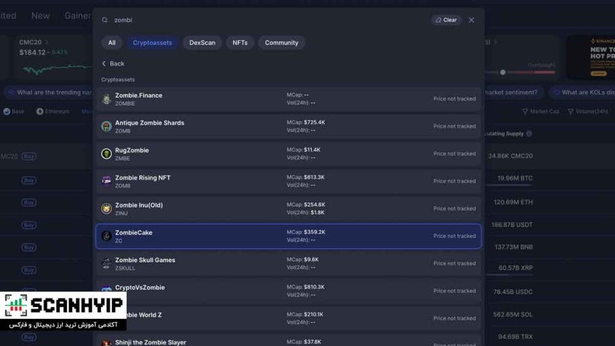Click Zombie Inu(Old) token icon
The width and height of the screenshot is (615, 346).
(106, 208)
